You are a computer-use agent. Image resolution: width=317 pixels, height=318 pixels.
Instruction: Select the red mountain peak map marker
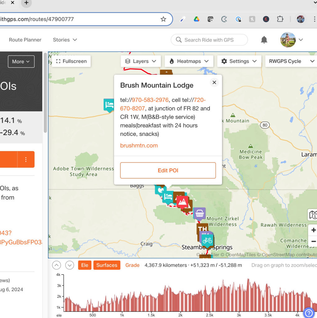point(182,201)
